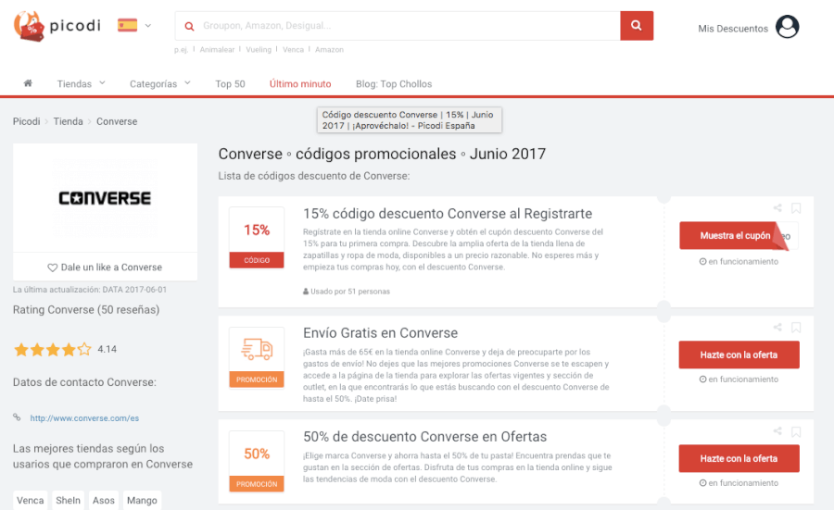
Task: Share the 15% Converse code offer
Action: pyautogui.click(x=777, y=209)
